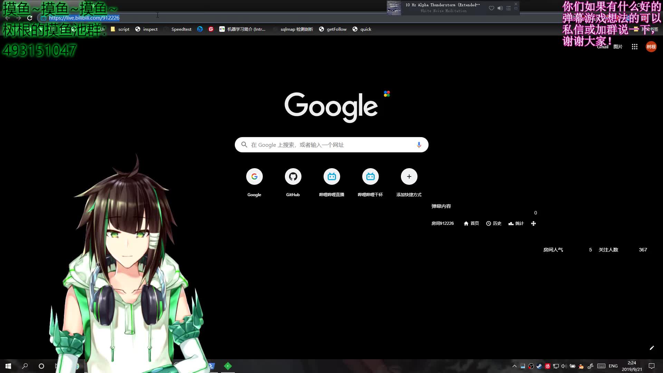Image resolution: width=663 pixels, height=373 pixels.
Task: Click the magnifier icon in search box
Action: pos(244,145)
